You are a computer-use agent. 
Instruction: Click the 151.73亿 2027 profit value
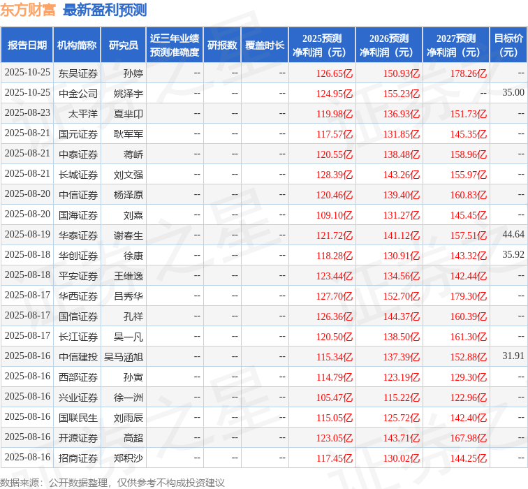tap(469, 114)
